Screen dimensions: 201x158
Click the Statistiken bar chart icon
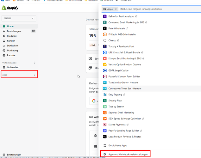click(x=4, y=46)
